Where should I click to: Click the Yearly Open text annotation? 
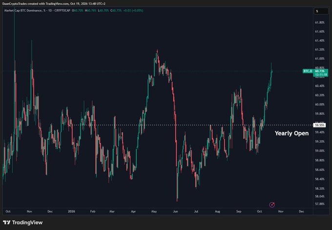(x=291, y=133)
